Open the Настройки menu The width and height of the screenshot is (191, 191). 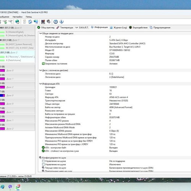pyautogui.click(x=18, y=17)
